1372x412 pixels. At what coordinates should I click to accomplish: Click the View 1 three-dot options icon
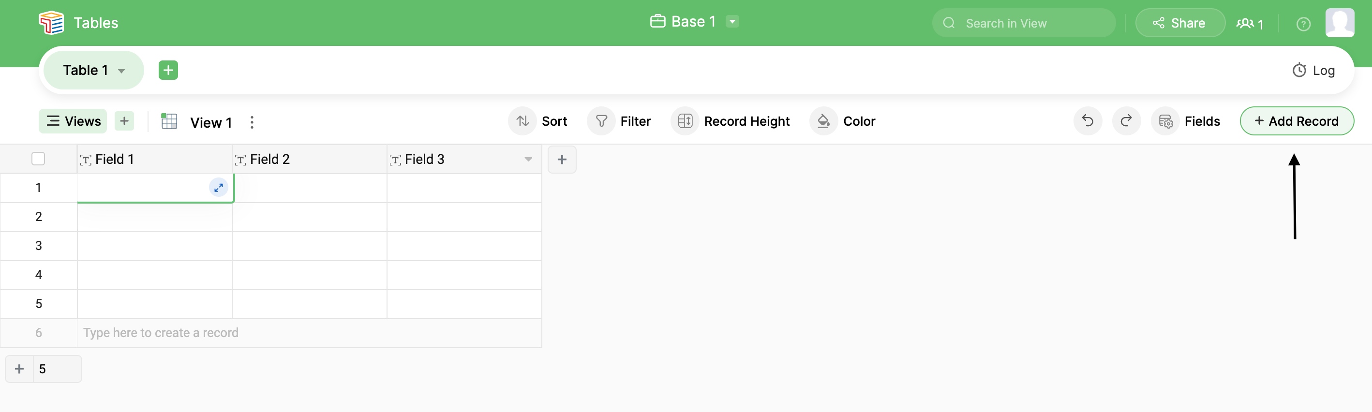252,122
